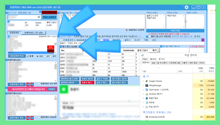
Task: Click Windows 탐색기 icon in Task Manager
Action: tap(147, 94)
